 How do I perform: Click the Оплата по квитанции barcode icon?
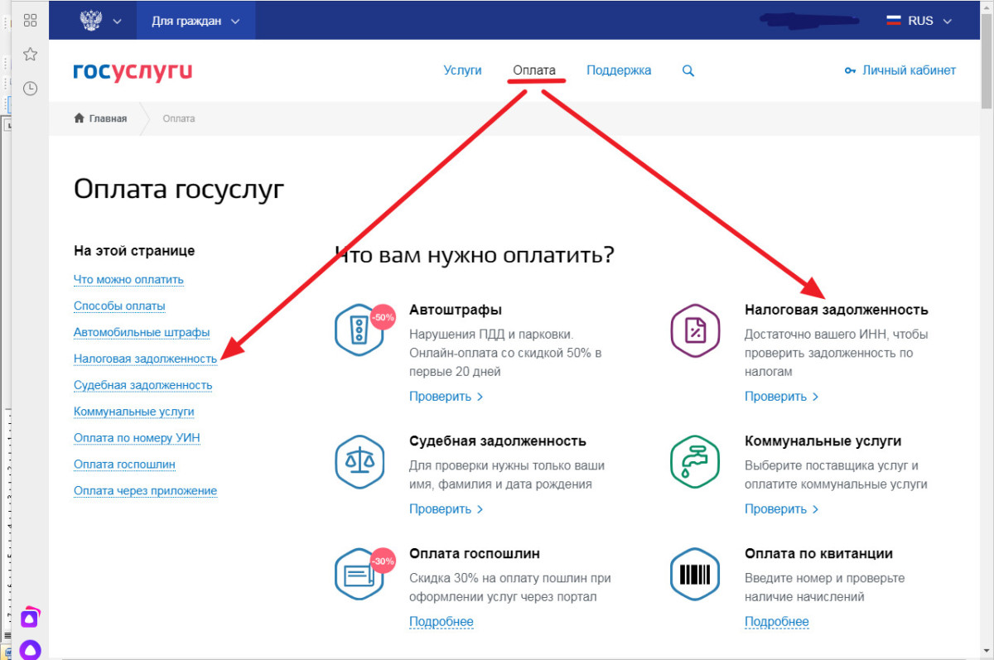[x=695, y=573]
